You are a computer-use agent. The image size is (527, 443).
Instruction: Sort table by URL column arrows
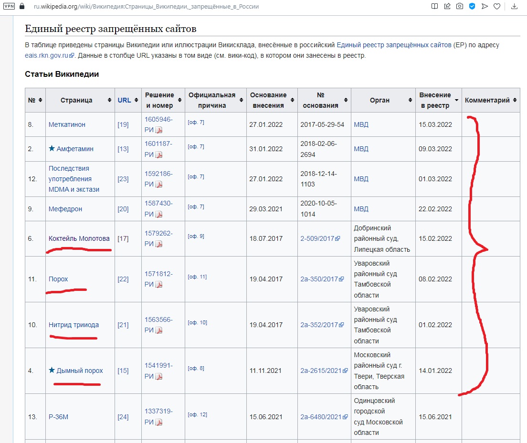[136, 100]
